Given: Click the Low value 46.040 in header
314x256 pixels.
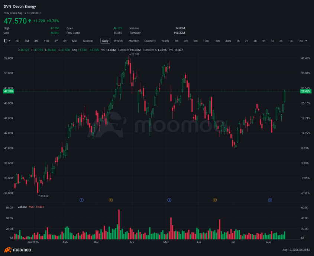Looking at the screenshot, I should [x=55, y=33].
